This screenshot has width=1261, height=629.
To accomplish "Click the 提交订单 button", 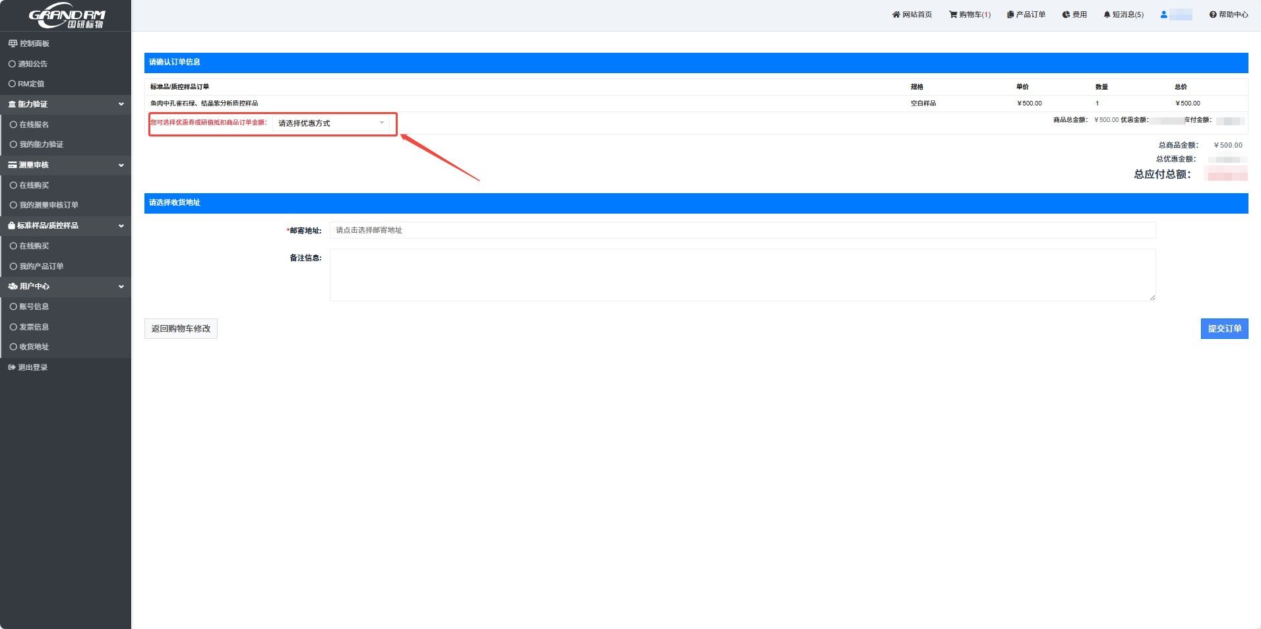I will 1224,328.
